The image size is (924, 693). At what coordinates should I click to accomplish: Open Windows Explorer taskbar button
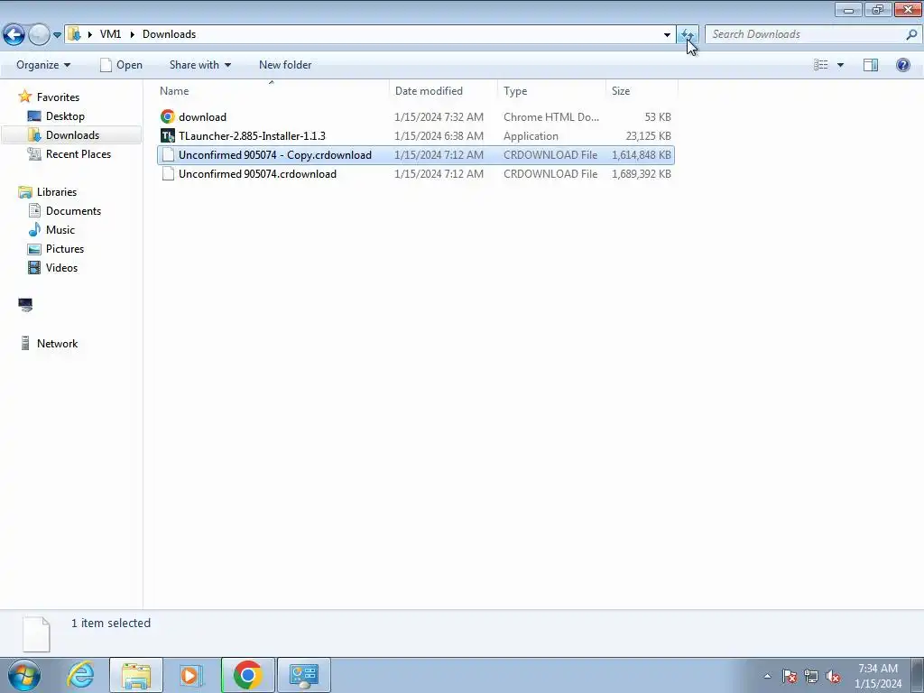[x=136, y=675]
